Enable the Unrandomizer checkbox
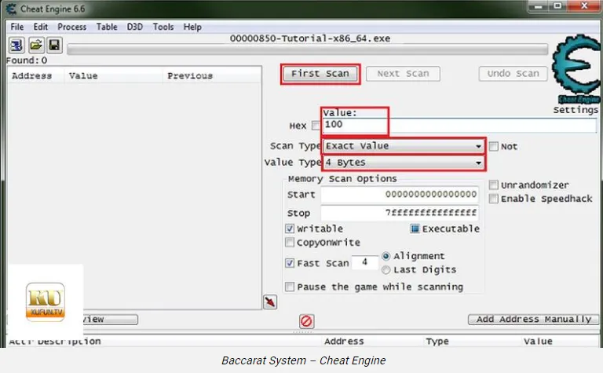The height and width of the screenshot is (373, 603). pos(493,185)
